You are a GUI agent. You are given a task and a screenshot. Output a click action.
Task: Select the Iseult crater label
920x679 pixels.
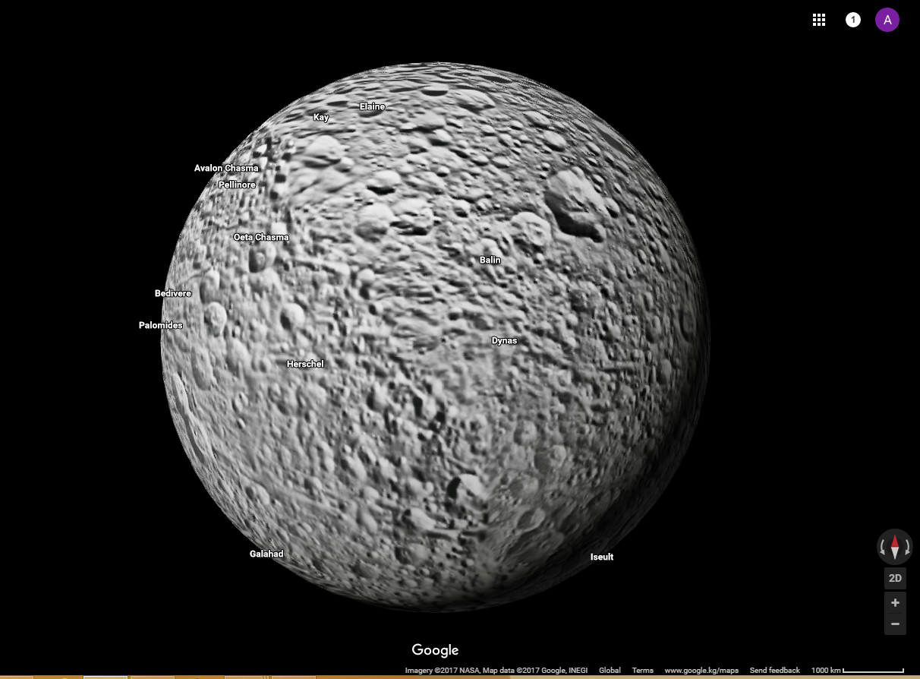602,557
